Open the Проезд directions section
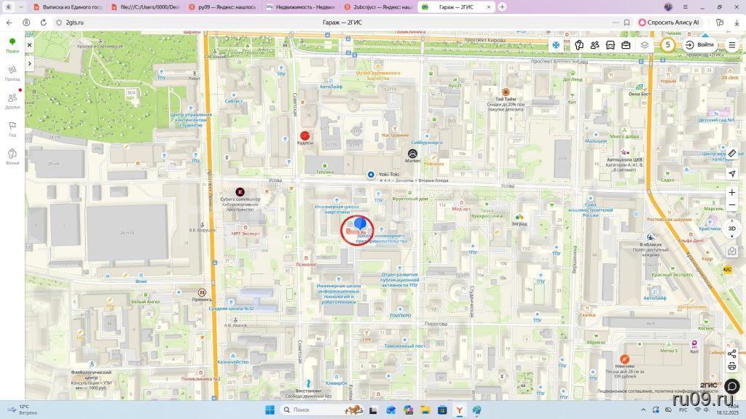746x419 pixels. 12,73
